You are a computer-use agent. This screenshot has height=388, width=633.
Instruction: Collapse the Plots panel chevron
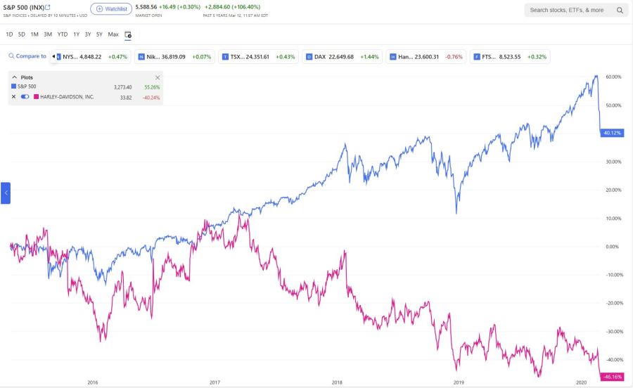click(14, 77)
